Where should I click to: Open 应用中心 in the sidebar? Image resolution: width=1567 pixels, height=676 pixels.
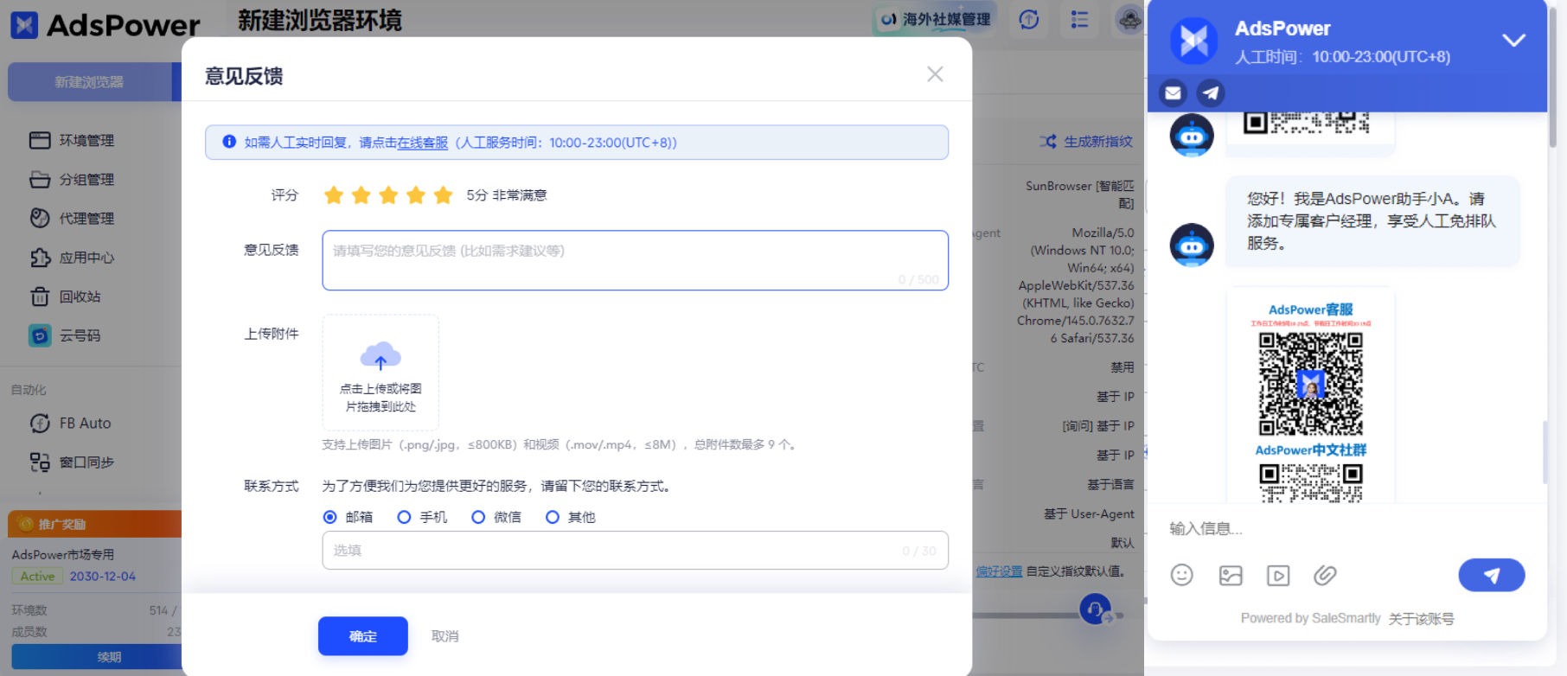click(72, 257)
